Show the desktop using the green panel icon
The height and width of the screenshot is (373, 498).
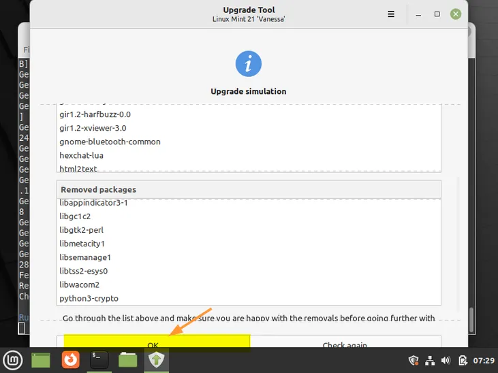[x=41, y=359]
